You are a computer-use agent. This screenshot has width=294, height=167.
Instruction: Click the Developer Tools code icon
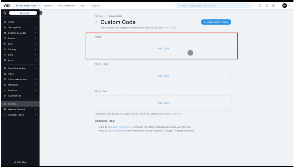pos(5,115)
